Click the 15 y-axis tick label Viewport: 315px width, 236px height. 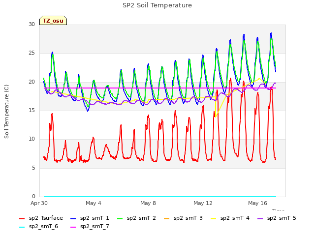coord(31,110)
